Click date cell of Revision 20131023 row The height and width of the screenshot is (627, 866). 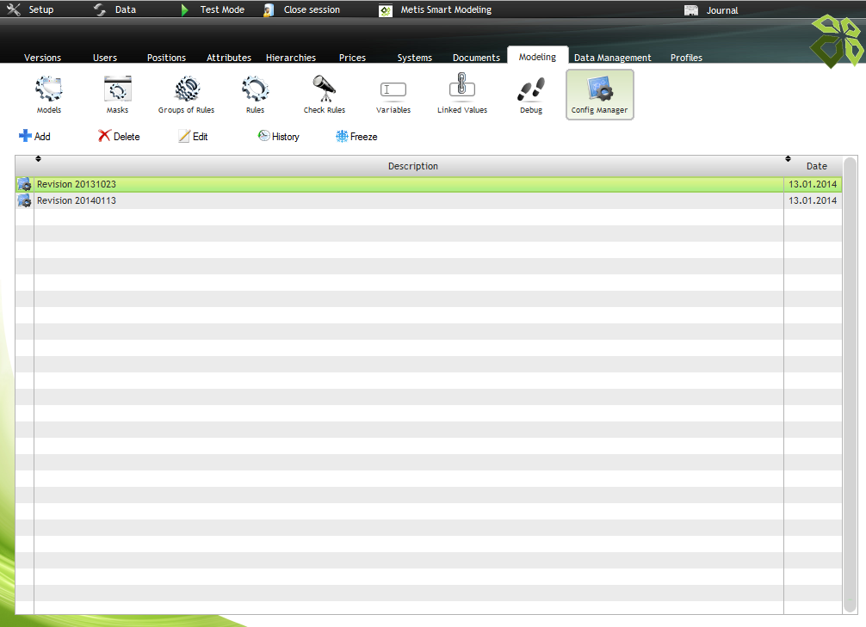coord(813,184)
